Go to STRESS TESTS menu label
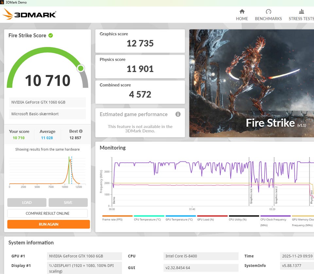The height and width of the screenshot is (274, 314). 301,19
